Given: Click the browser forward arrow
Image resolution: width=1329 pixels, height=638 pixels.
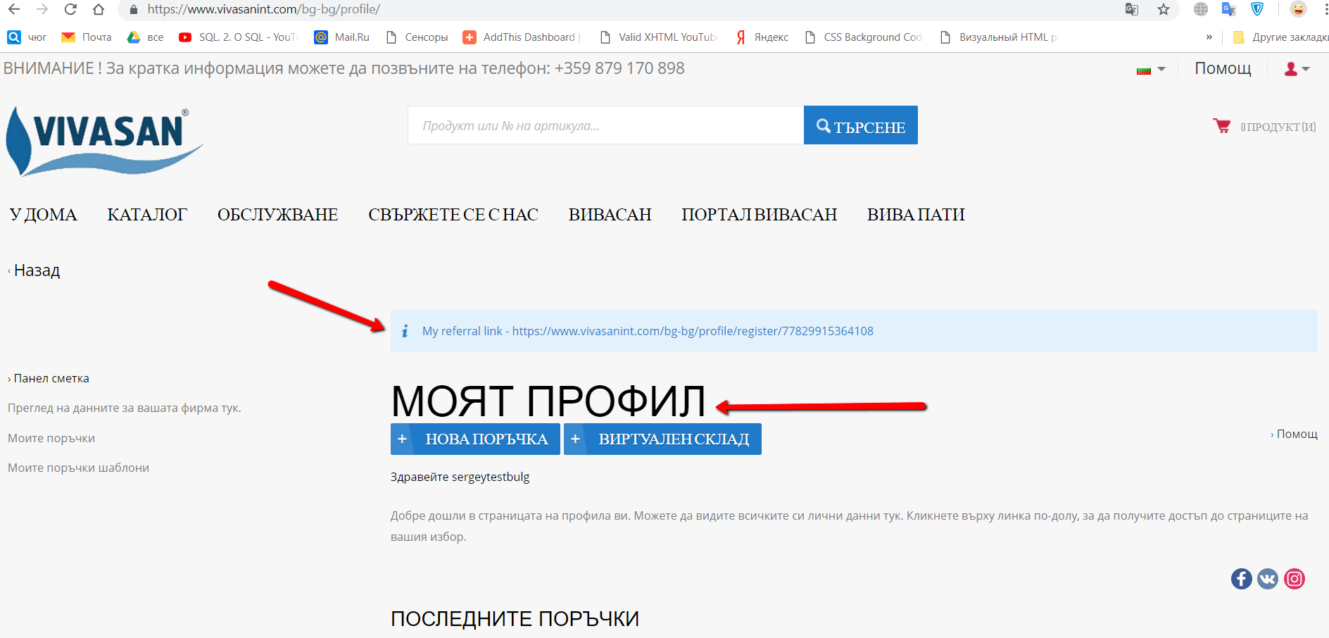Looking at the screenshot, I should click(42, 9).
